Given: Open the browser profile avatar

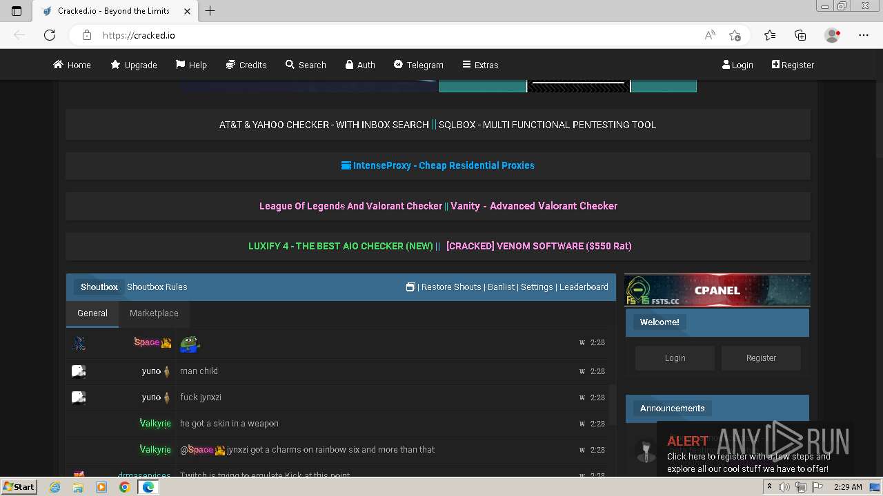Looking at the screenshot, I should pos(833,35).
